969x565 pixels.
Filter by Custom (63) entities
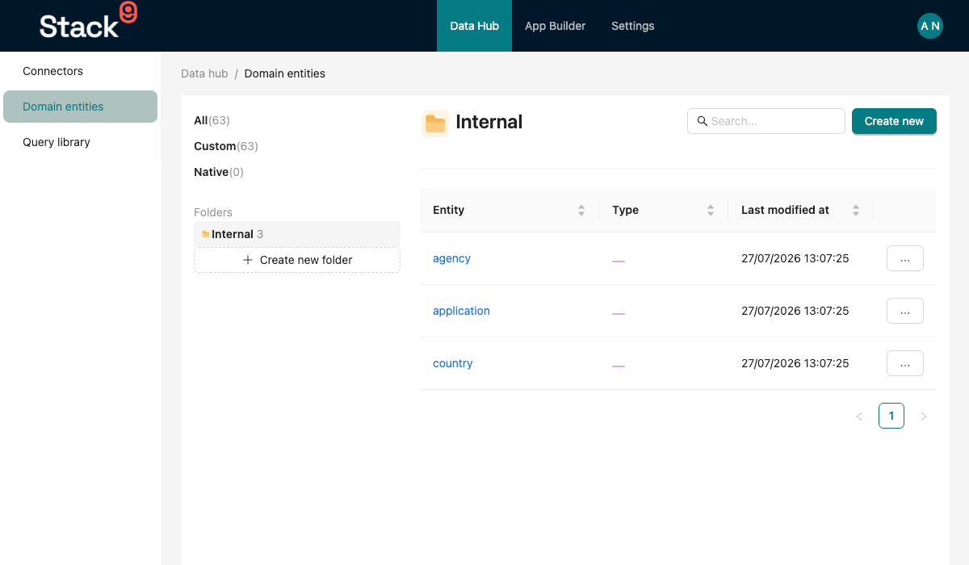[226, 146]
